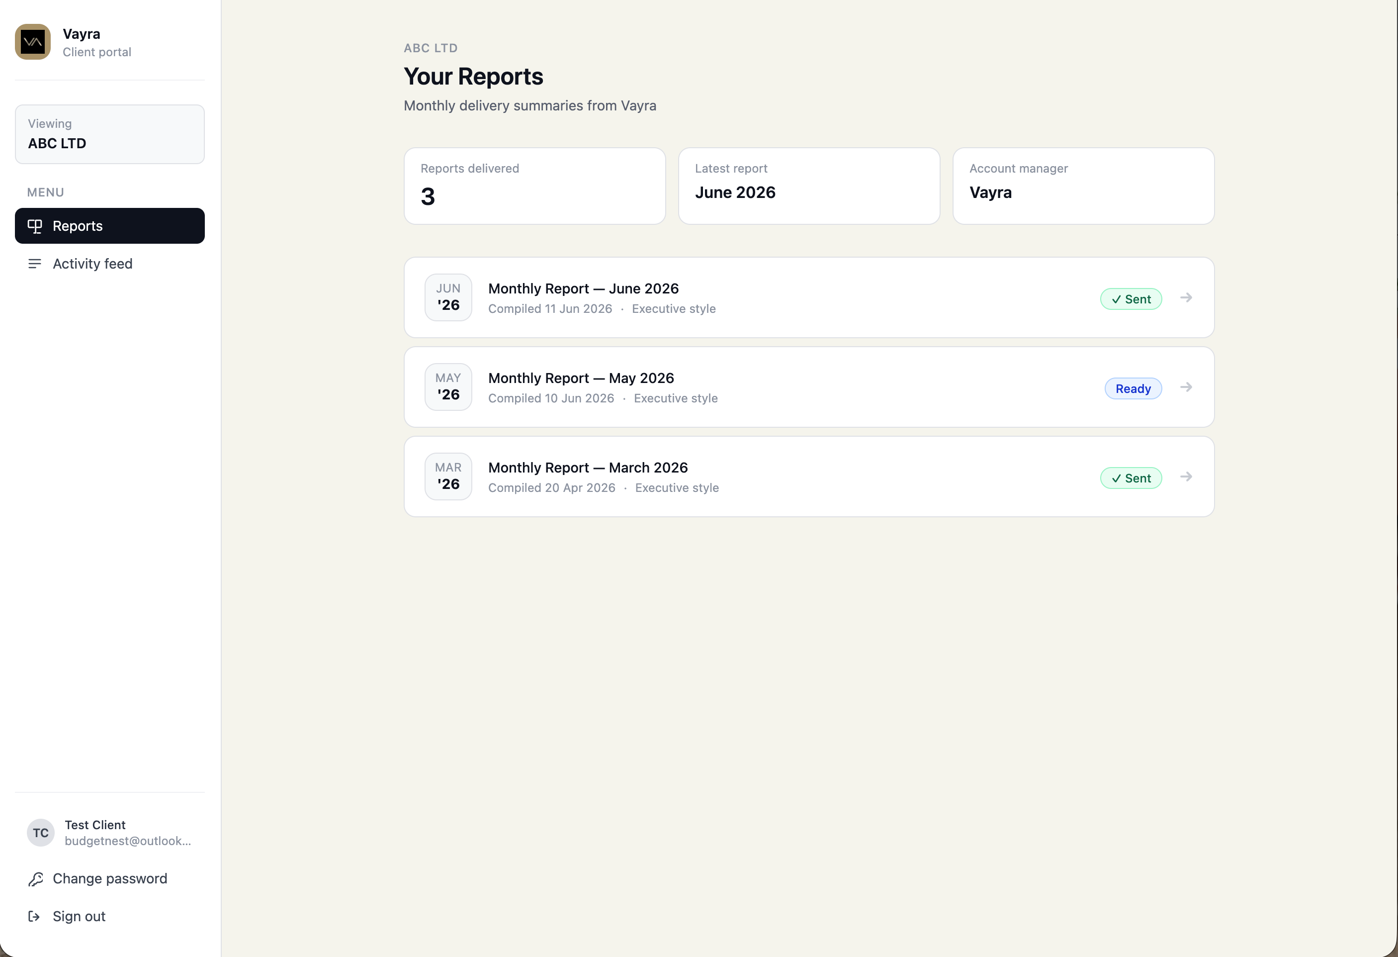Viewport: 1398px width, 957px height.
Task: Click the budgetnest@outlook email text
Action: tap(128, 842)
